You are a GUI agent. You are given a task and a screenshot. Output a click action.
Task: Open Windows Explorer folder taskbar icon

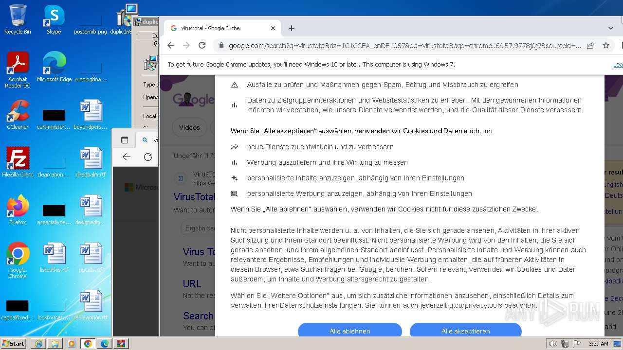click(x=55, y=344)
